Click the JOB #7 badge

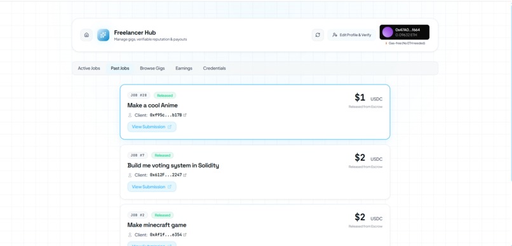point(137,156)
